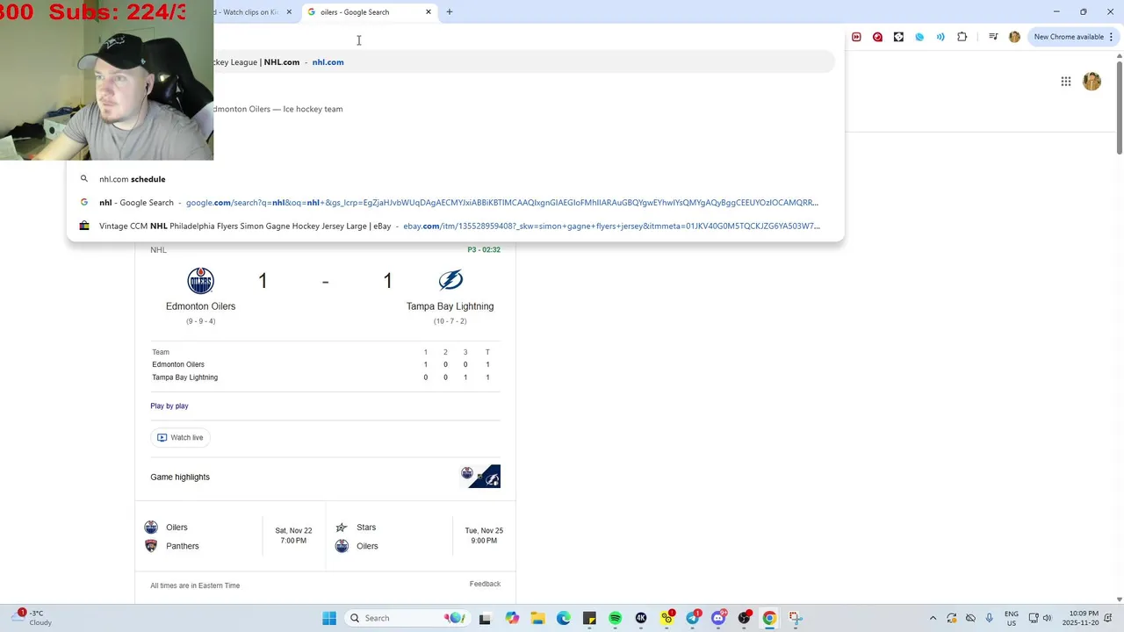Open the Stars vs Oilers Tue, Nov 25 game

(x=420, y=536)
